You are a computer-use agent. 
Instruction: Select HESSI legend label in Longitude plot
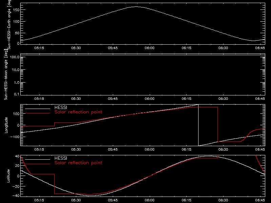pyautogui.click(x=61, y=107)
